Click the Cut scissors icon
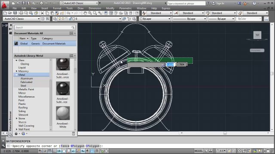Viewport: 275px width, 154px height. 42,13
